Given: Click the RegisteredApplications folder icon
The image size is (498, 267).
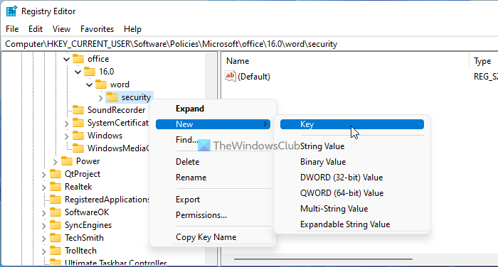Looking at the screenshot, I should [x=55, y=200].
